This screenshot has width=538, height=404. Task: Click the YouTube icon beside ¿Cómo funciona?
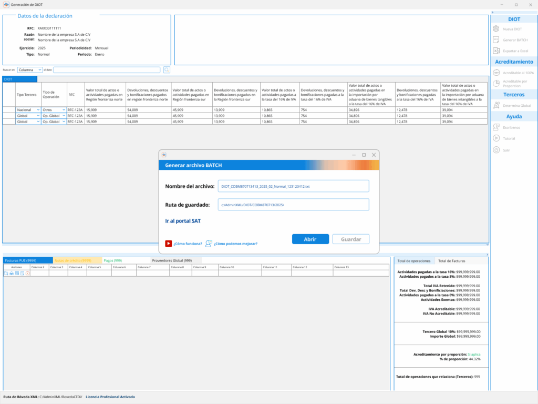(169, 244)
